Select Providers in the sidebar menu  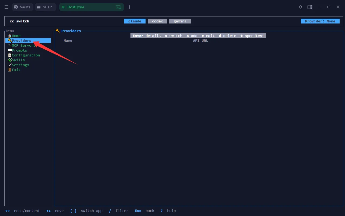21,40
